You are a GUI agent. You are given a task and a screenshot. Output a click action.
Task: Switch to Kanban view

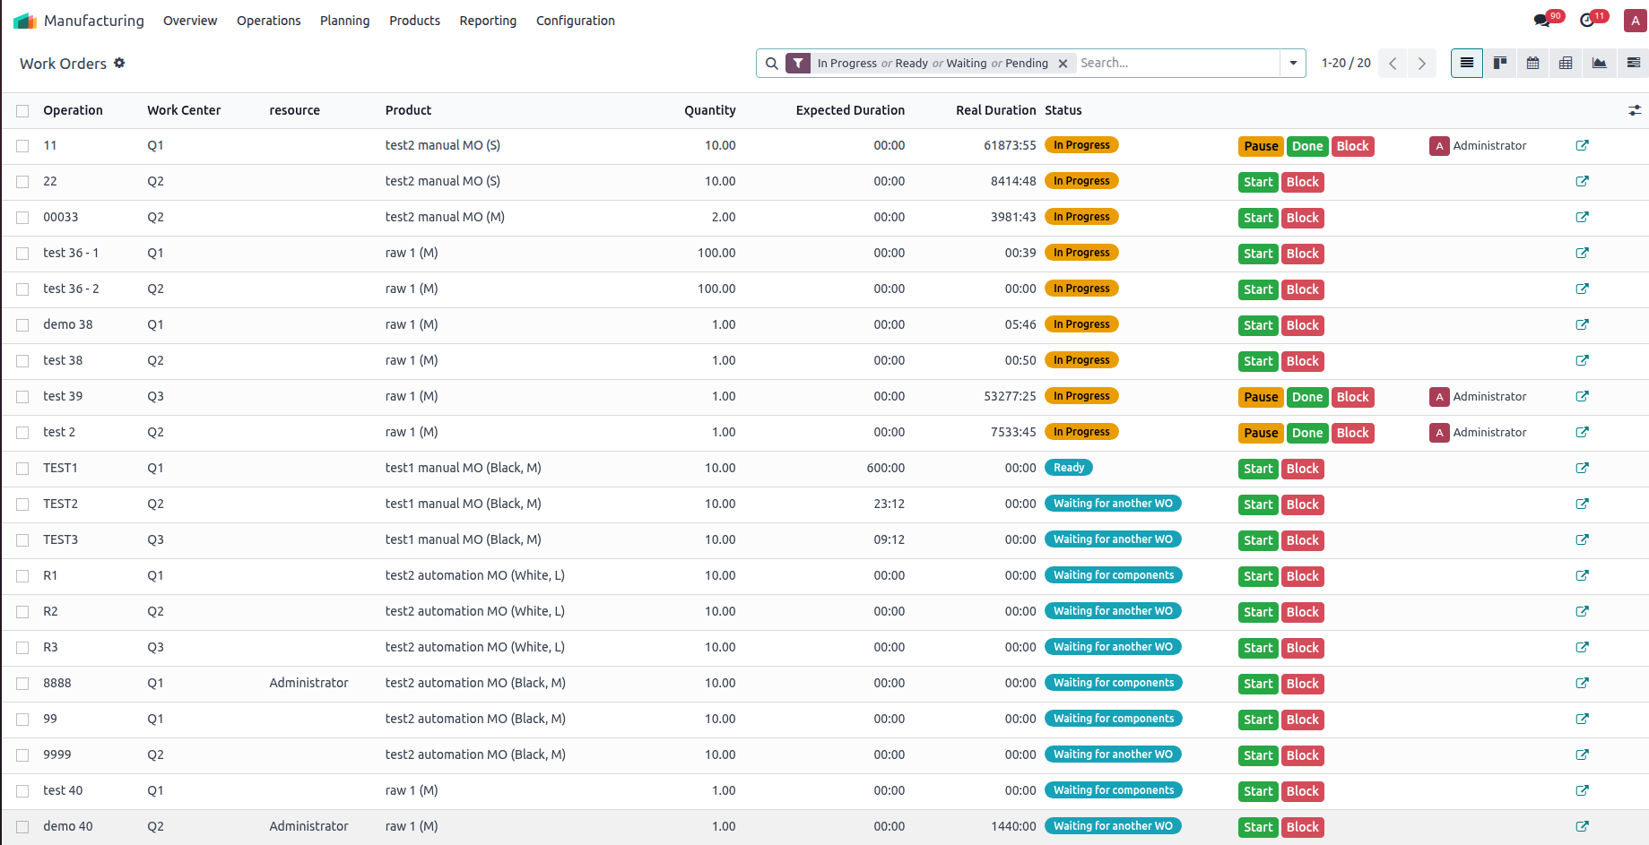(1499, 63)
